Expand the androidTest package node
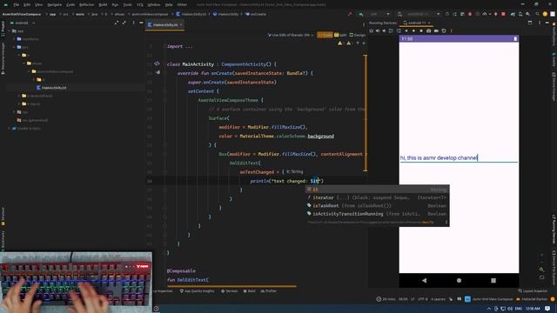This screenshot has height=313, width=557. click(x=19, y=96)
